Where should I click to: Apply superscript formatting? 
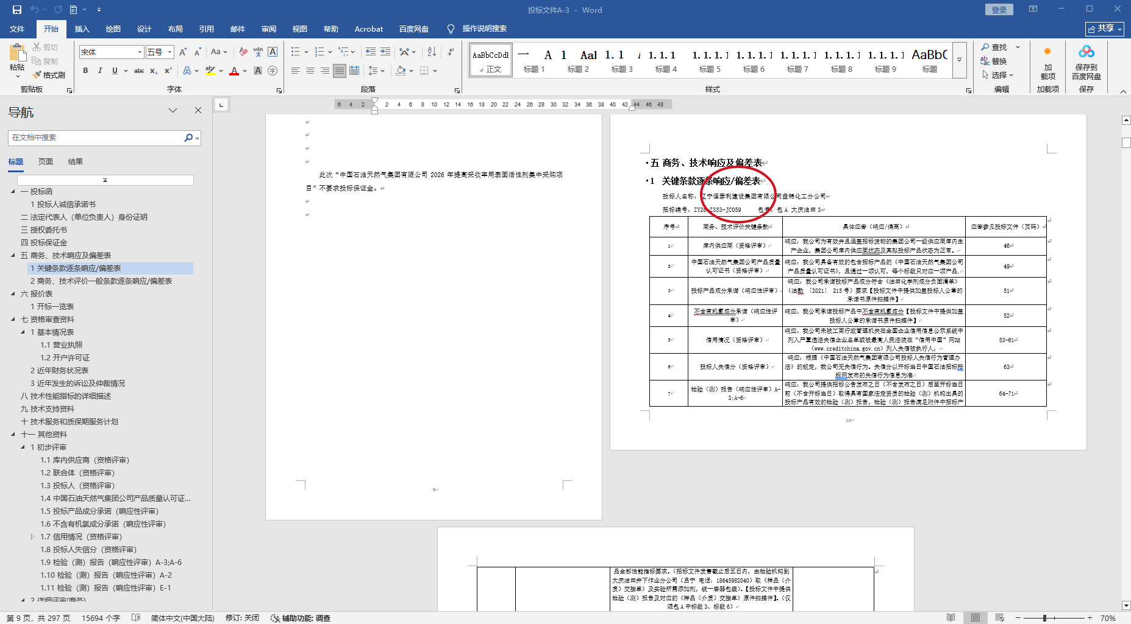pyautogui.click(x=168, y=71)
